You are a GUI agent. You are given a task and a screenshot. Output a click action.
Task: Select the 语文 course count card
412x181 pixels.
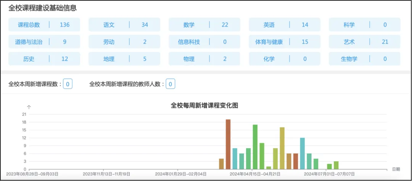click(x=124, y=25)
